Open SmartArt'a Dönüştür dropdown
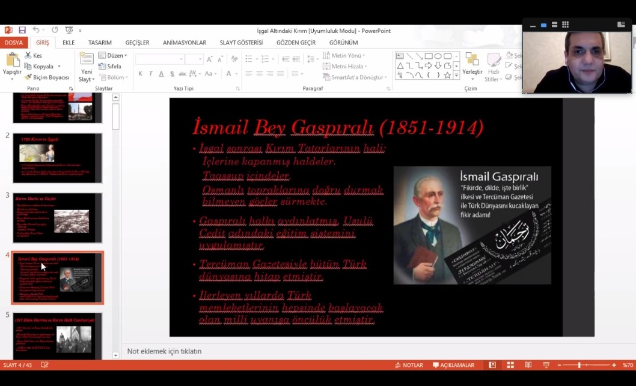Screen dimensions: 636x386 point(355,77)
